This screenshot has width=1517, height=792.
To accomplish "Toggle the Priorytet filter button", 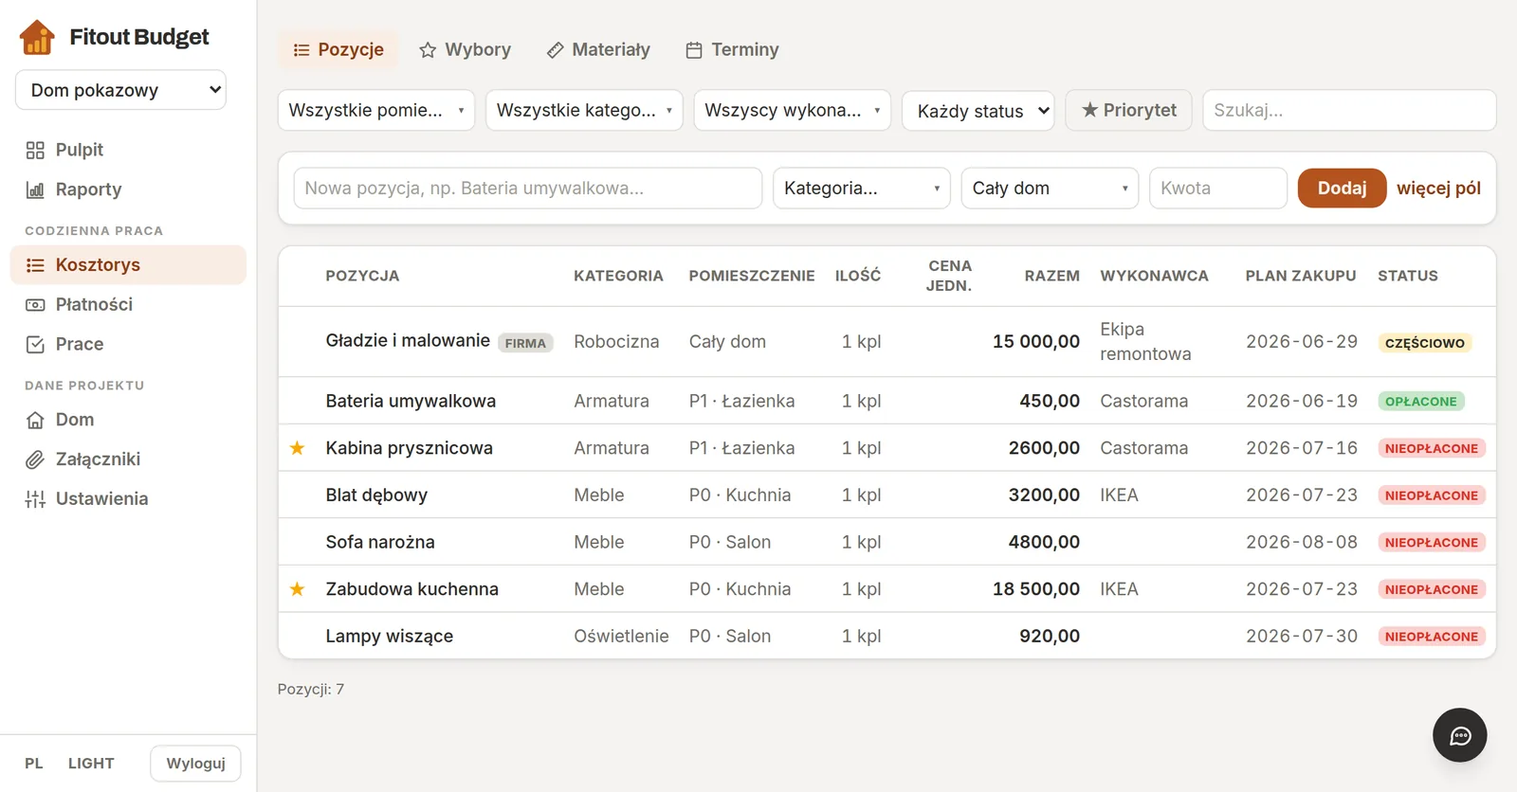I will tap(1128, 110).
